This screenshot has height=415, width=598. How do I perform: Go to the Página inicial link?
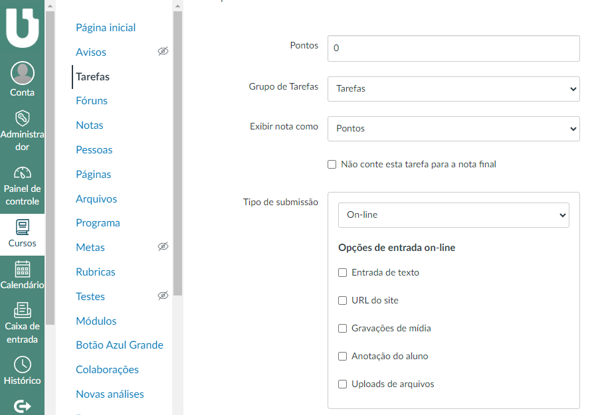[106, 28]
